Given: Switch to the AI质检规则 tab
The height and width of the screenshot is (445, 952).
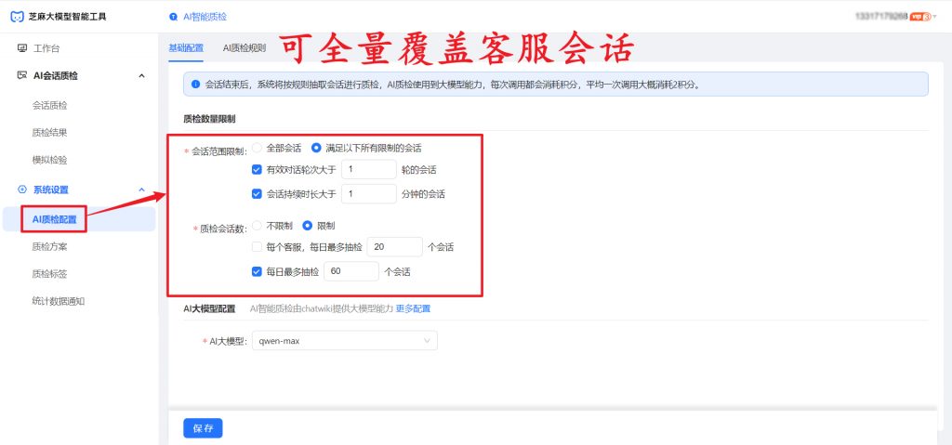Looking at the screenshot, I should [244, 47].
